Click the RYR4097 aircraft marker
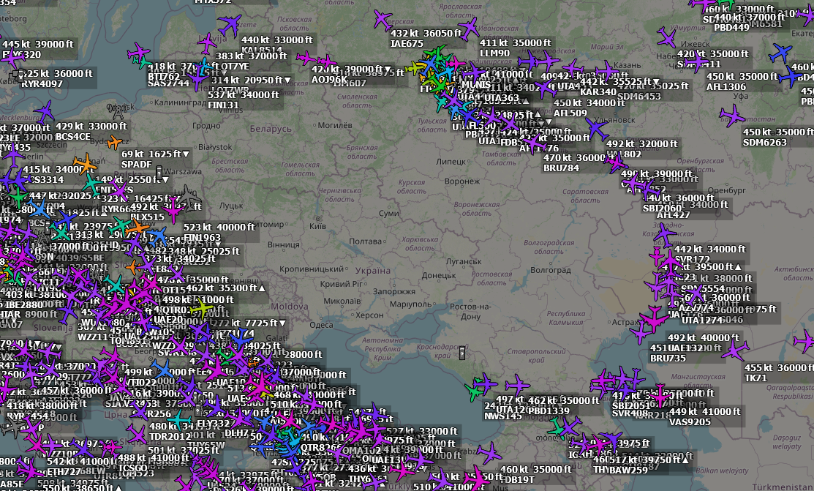 pyautogui.click(x=12, y=57)
